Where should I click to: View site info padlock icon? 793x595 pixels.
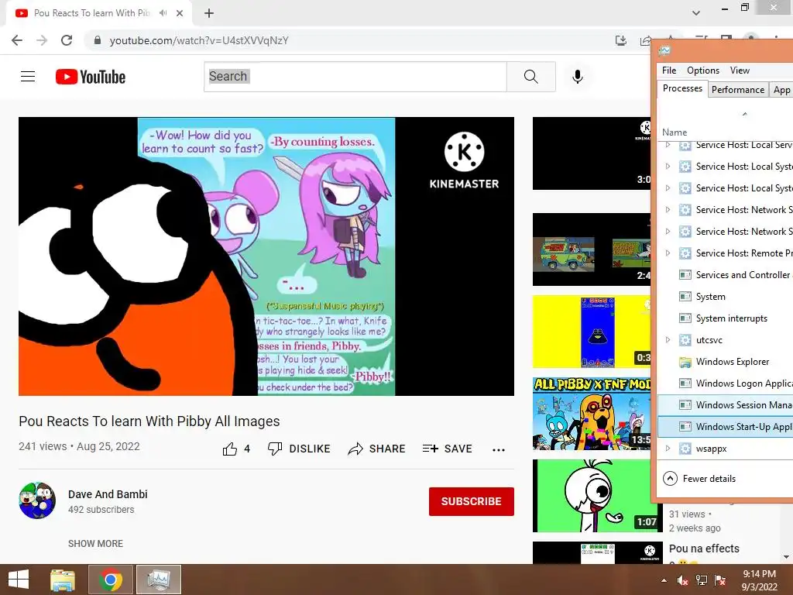[98, 40]
